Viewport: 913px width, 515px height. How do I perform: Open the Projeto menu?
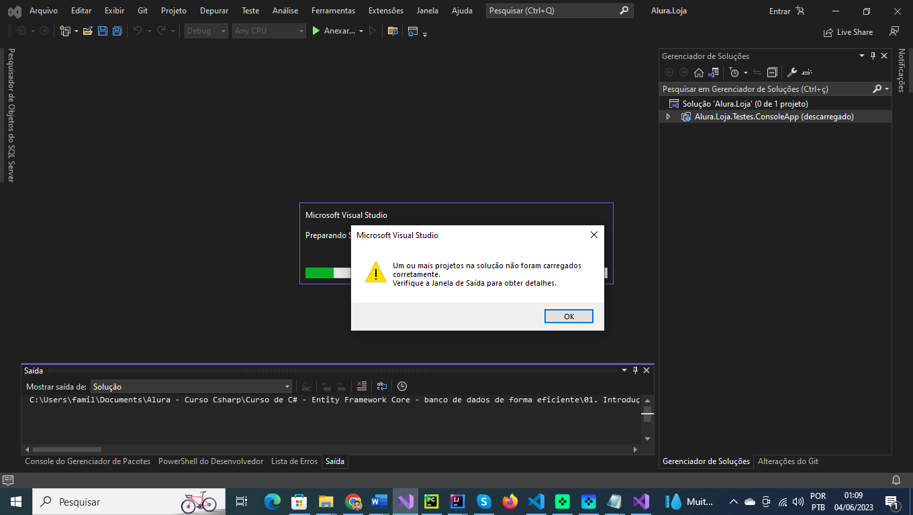174,11
